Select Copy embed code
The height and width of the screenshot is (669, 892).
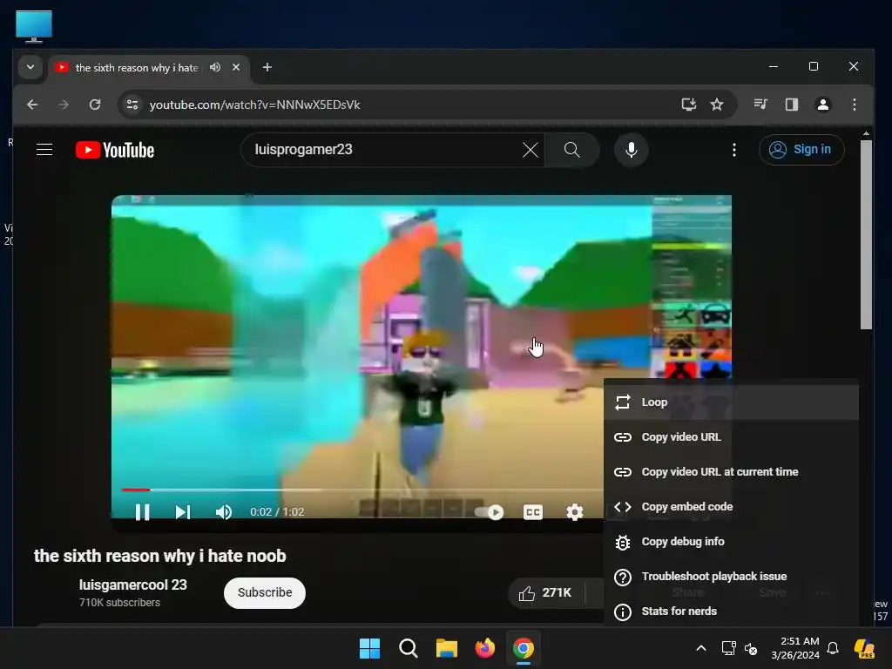click(731, 506)
